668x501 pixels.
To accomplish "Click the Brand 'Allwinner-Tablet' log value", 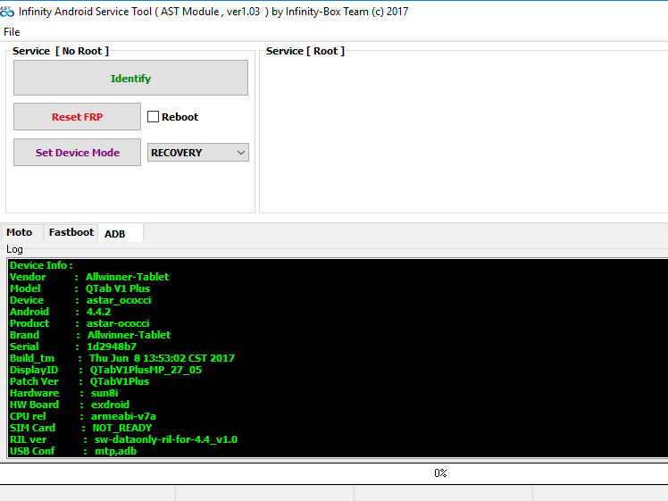I will [129, 335].
